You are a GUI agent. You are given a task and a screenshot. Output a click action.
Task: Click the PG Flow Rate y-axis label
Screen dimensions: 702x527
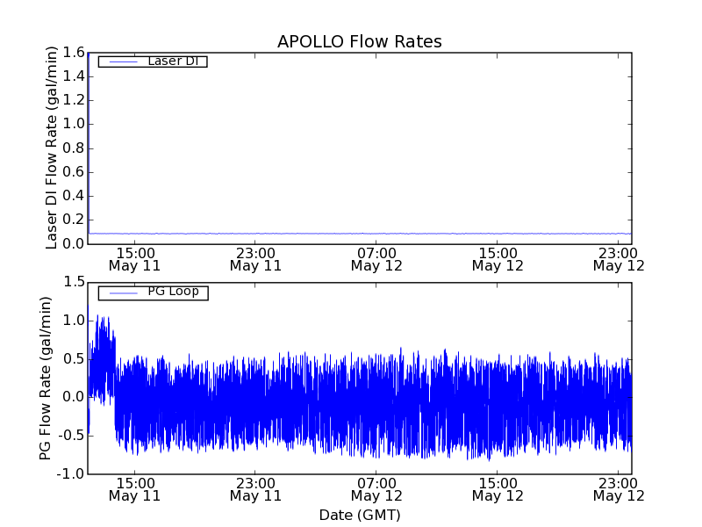46,378
